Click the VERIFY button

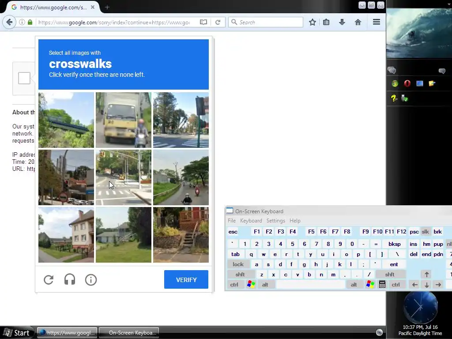click(186, 279)
